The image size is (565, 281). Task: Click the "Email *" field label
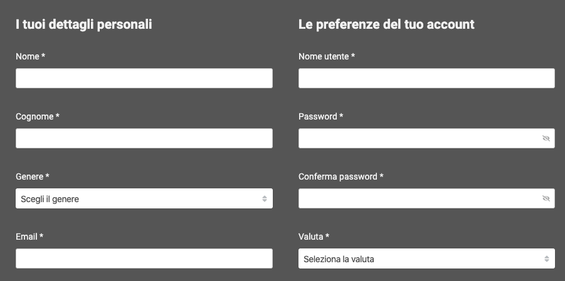coord(29,237)
